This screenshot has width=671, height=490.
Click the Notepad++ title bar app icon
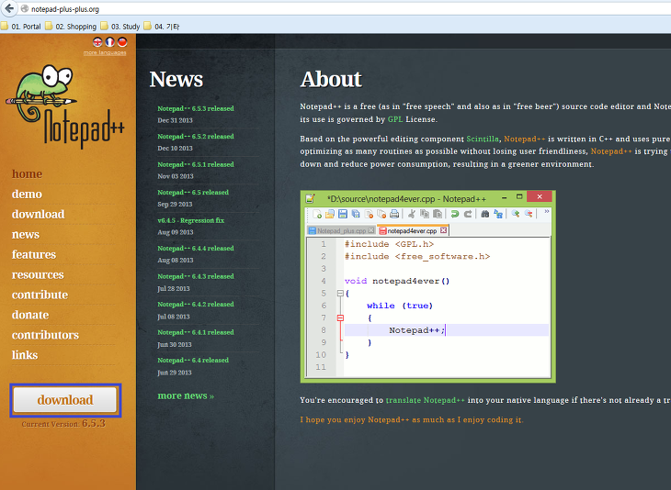(311, 198)
